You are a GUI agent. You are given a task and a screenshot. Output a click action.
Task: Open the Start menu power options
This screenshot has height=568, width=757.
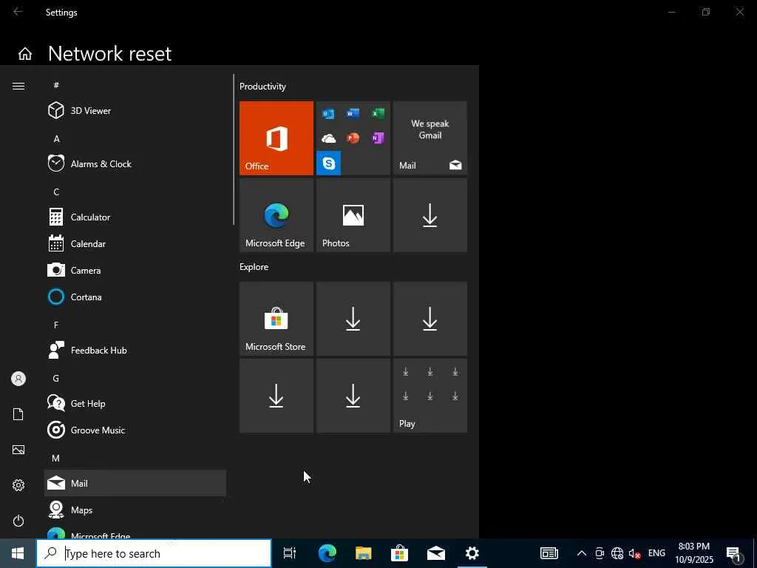(x=18, y=521)
